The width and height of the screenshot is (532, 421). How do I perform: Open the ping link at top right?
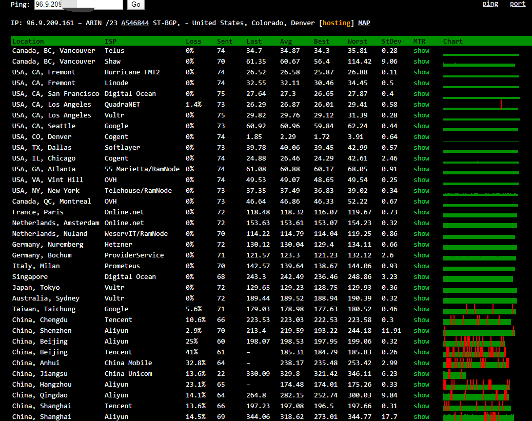point(490,4)
